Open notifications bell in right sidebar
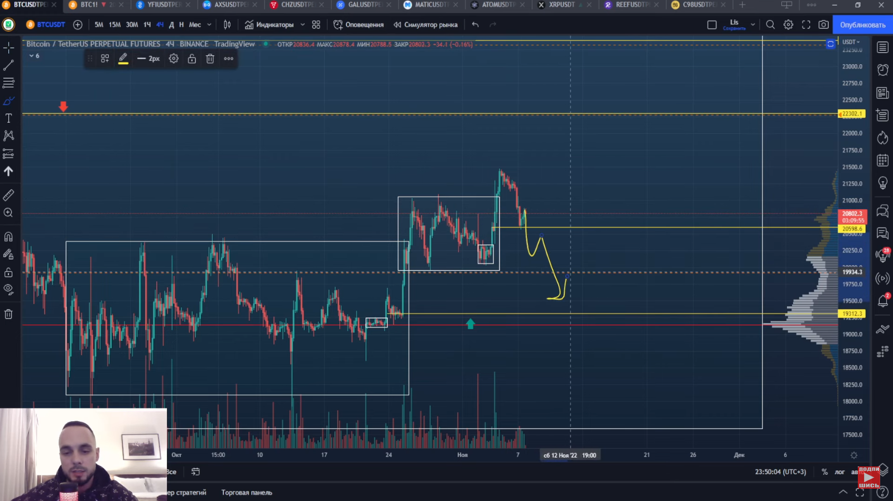 tap(882, 301)
